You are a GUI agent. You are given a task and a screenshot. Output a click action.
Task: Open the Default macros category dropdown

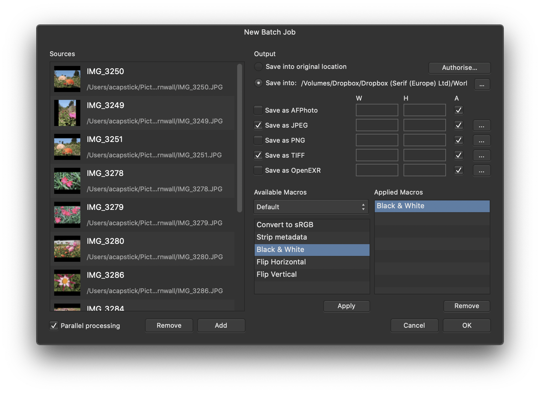(311, 207)
